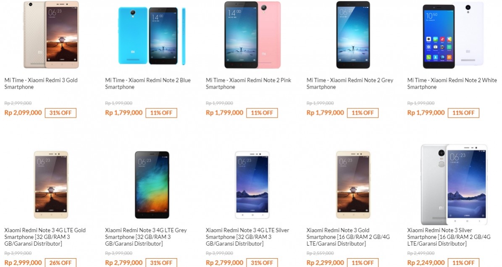502x267 pixels.
Task: Open the Xiaomi Redmi 3 Gold product image
Action: tap(51, 34)
